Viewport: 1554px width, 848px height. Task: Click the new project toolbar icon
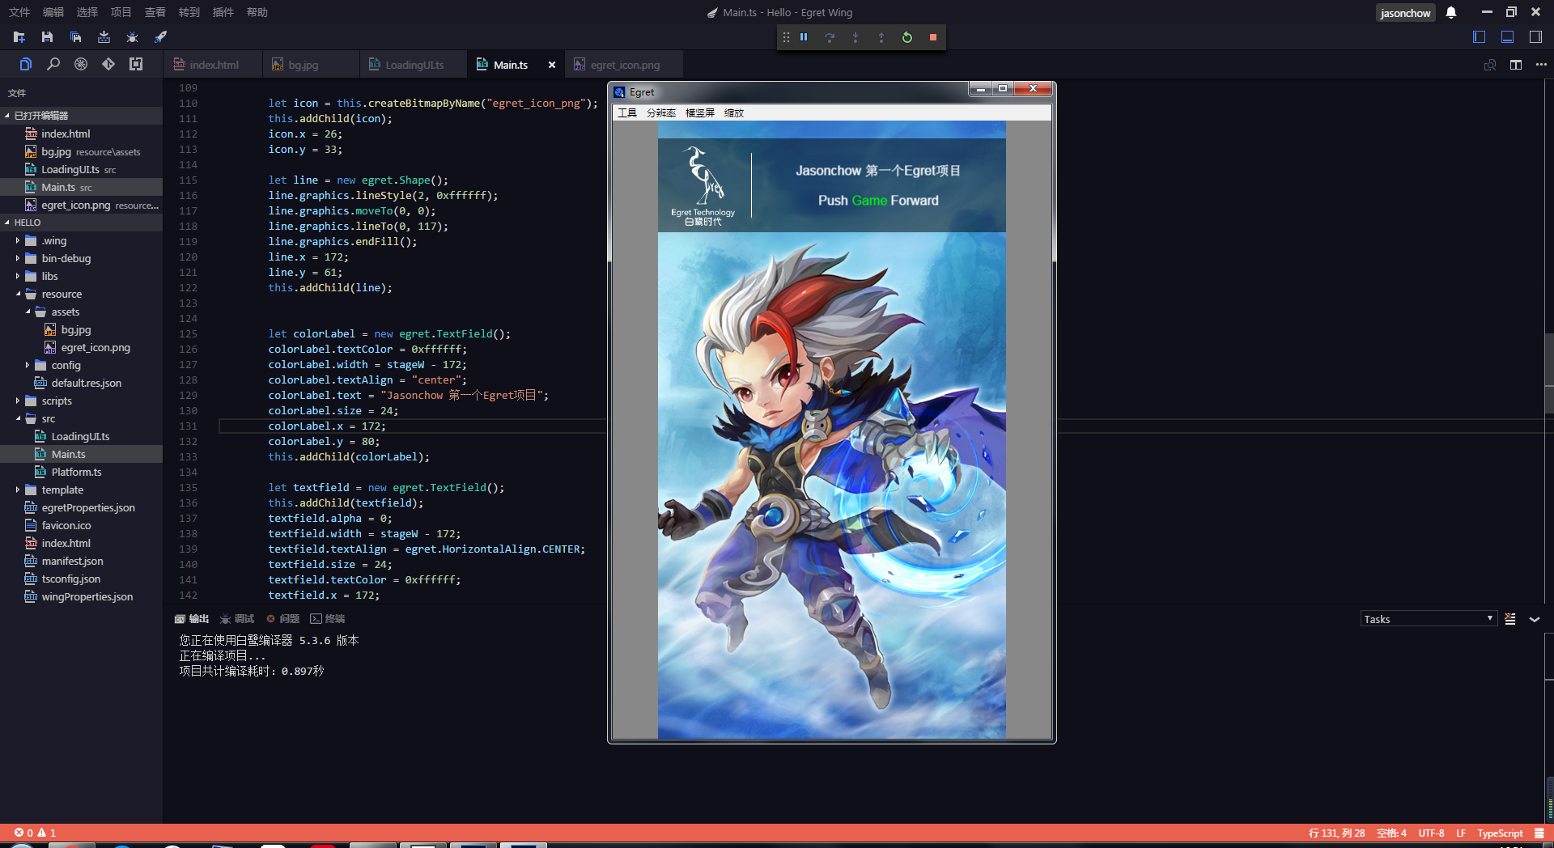tap(19, 37)
